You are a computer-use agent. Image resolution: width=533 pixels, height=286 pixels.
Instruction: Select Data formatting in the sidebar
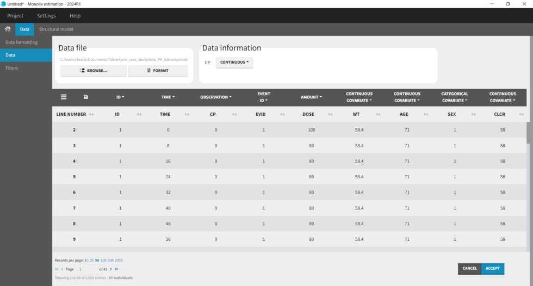[x=22, y=42]
